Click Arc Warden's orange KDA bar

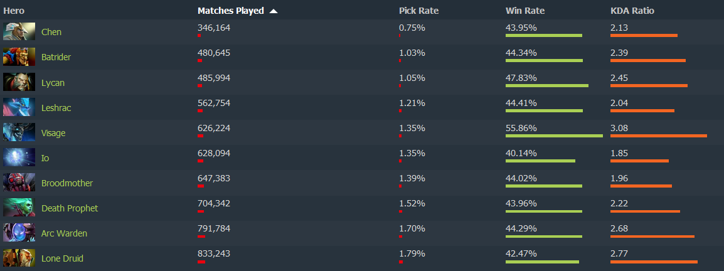pyautogui.click(x=652, y=236)
